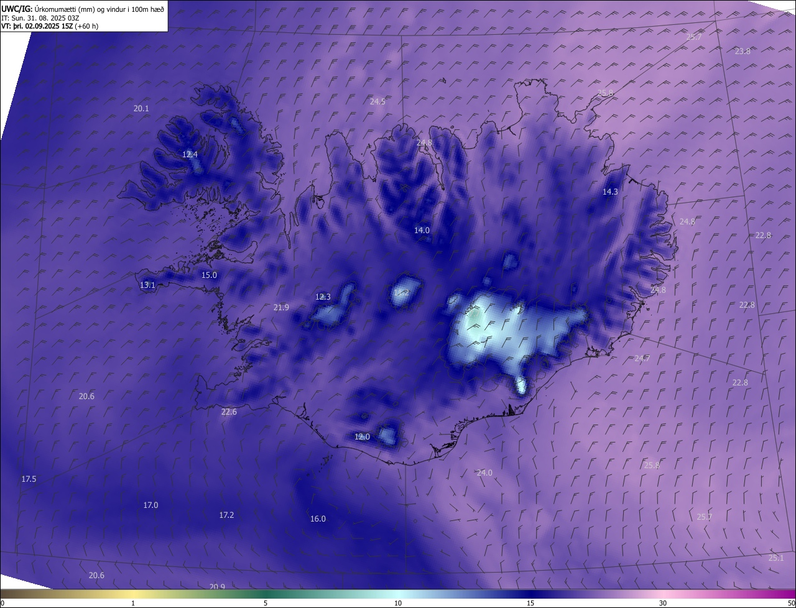Click the 15.0 map label
The width and height of the screenshot is (796, 608).
tap(209, 275)
